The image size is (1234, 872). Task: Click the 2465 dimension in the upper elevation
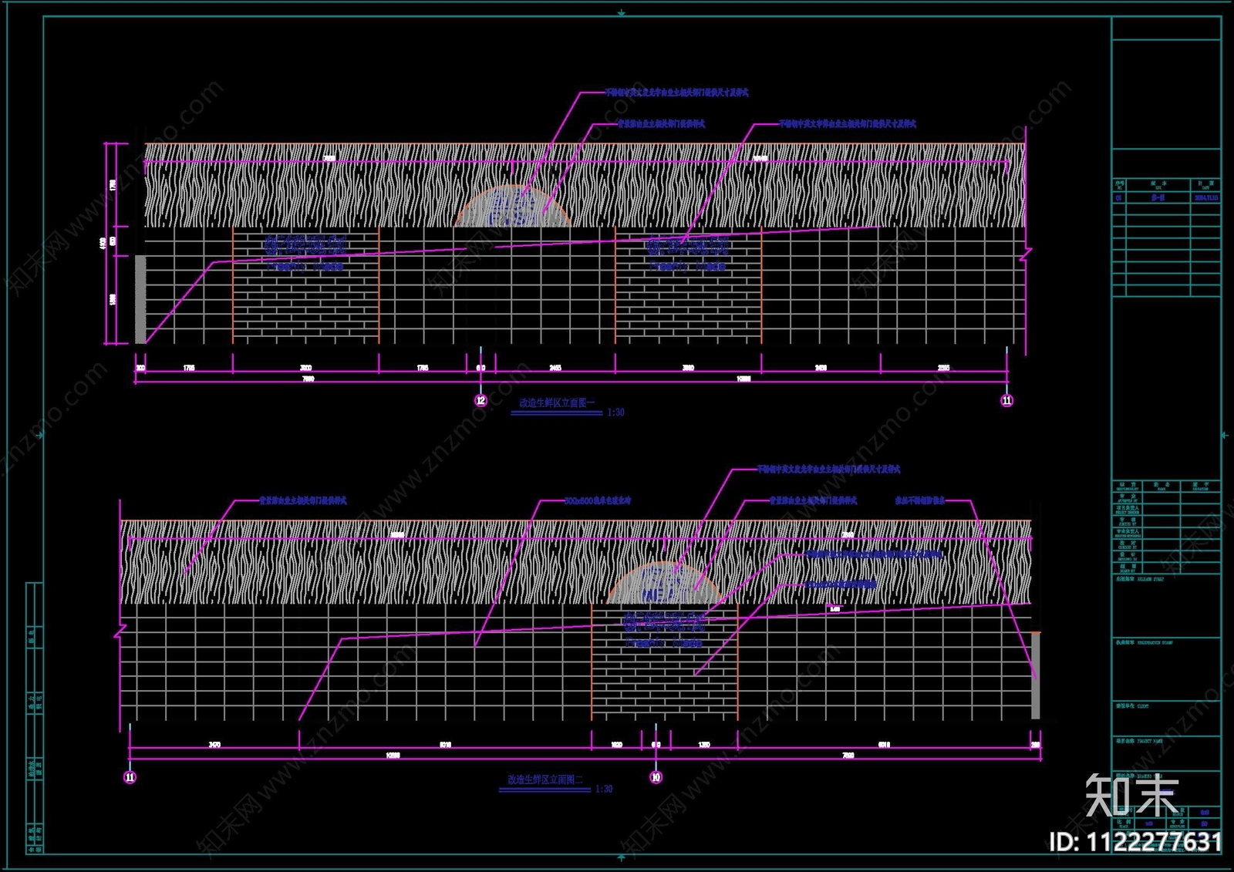555,368
